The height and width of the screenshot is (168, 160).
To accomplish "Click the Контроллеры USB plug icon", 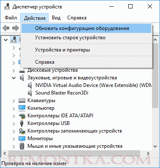I will pyautogui.click(x=22, y=123).
